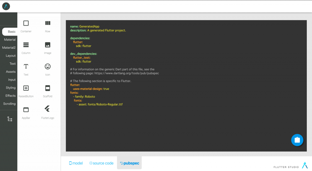
Task: Select the Material2 category
Action: pyautogui.click(x=9, y=47)
